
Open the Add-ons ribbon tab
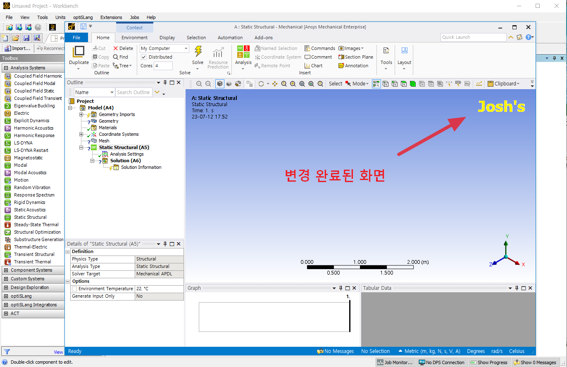pyautogui.click(x=263, y=38)
